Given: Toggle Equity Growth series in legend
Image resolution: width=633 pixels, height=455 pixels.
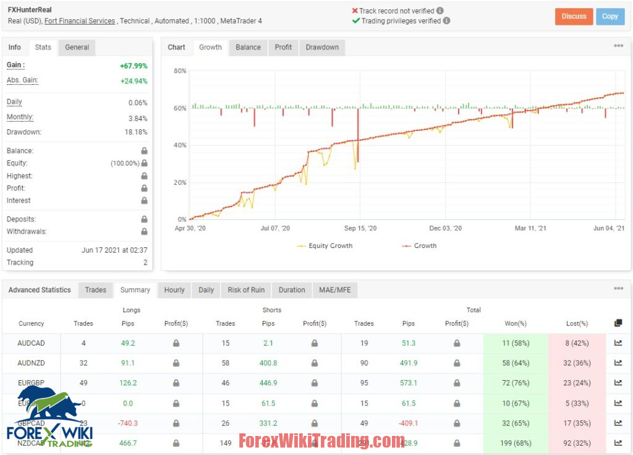Looking at the screenshot, I should [x=325, y=246].
